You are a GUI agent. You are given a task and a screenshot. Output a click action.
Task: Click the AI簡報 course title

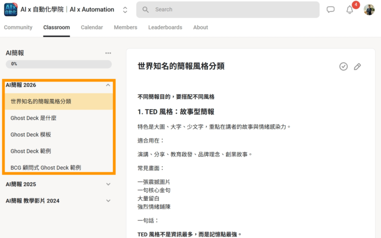pos(15,53)
